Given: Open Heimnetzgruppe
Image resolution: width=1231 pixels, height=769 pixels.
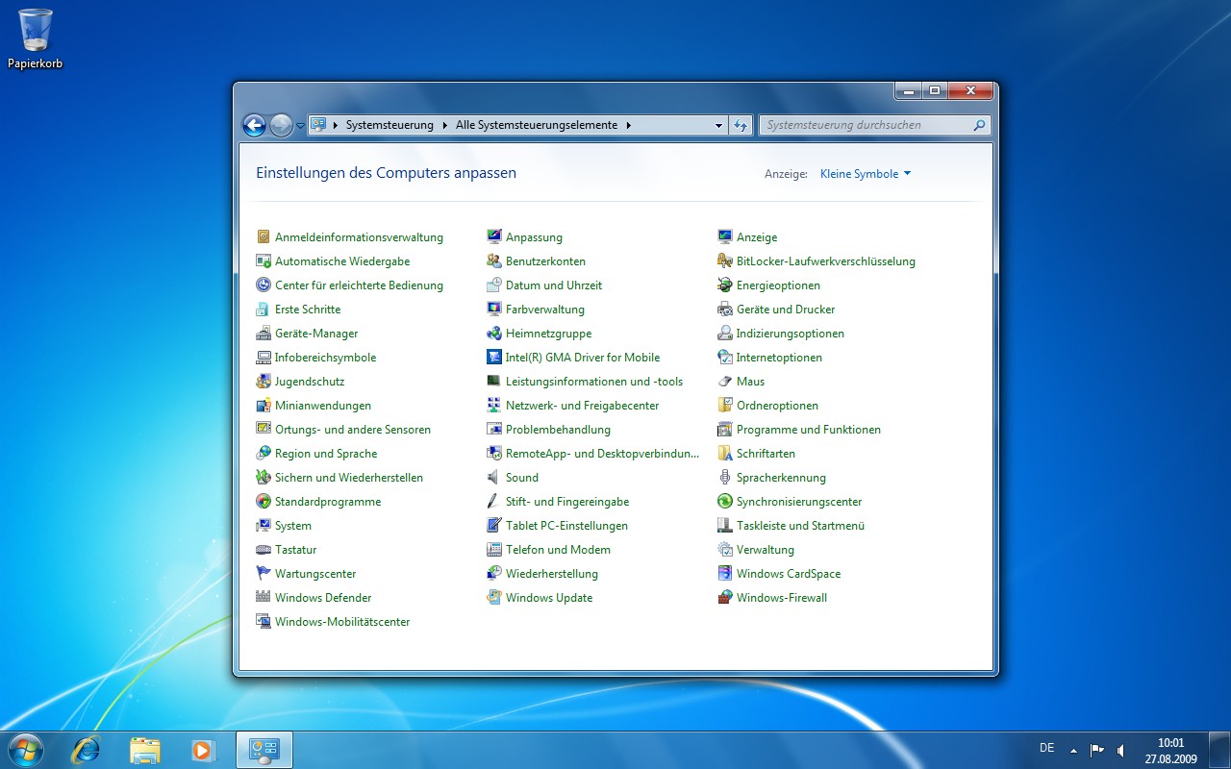Looking at the screenshot, I should (x=551, y=333).
